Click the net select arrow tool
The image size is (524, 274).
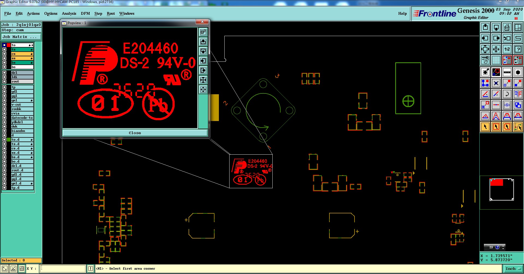(518, 127)
